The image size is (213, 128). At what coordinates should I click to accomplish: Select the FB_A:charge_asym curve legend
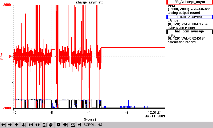click(x=190, y=2)
